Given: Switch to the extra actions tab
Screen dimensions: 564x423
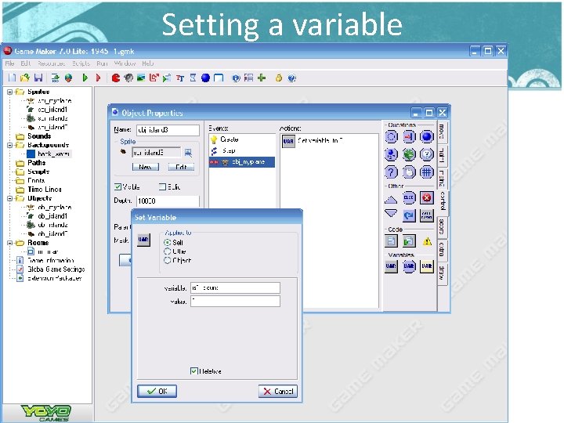Looking at the screenshot, I should 442,249.
